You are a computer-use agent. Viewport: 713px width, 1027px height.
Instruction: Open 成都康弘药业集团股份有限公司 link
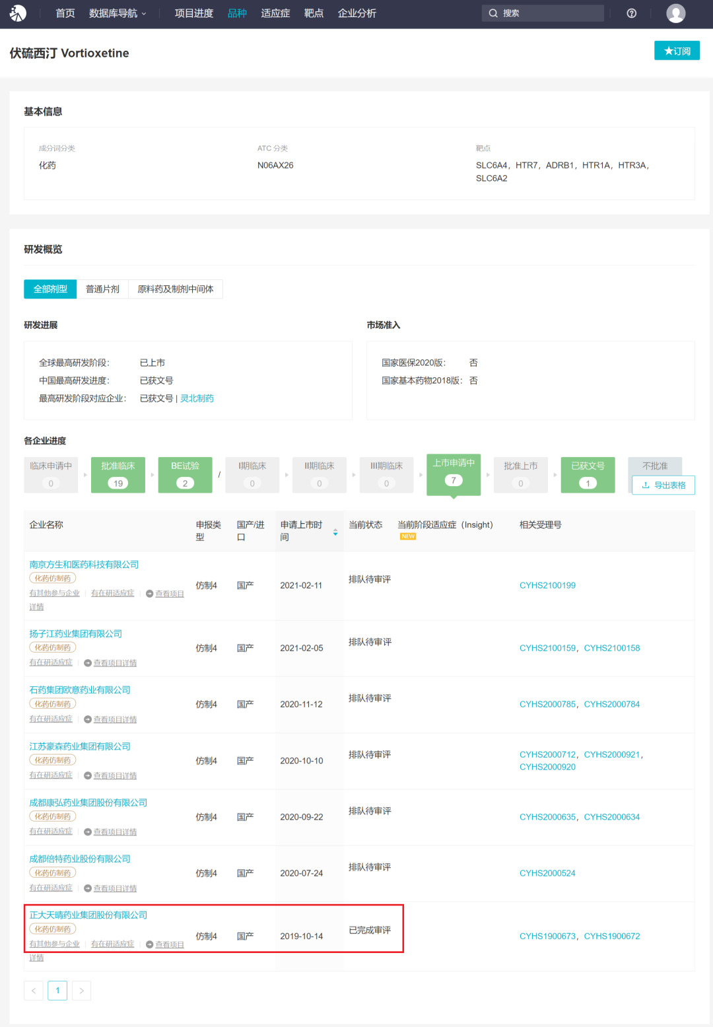(x=88, y=803)
